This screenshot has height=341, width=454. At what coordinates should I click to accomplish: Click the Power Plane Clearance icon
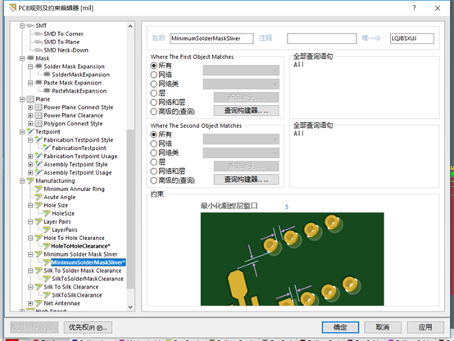click(x=39, y=116)
